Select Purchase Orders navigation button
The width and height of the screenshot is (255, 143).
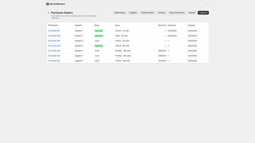[x=148, y=13]
